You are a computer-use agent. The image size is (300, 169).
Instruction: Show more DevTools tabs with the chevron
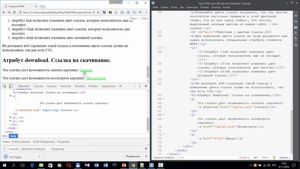point(120,86)
